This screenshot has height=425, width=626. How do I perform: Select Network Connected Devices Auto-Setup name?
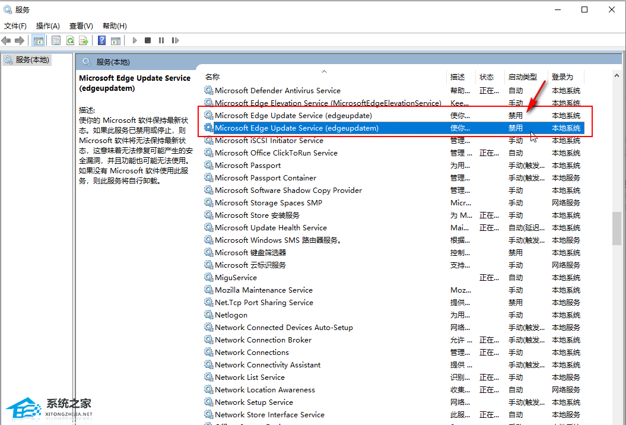click(284, 327)
